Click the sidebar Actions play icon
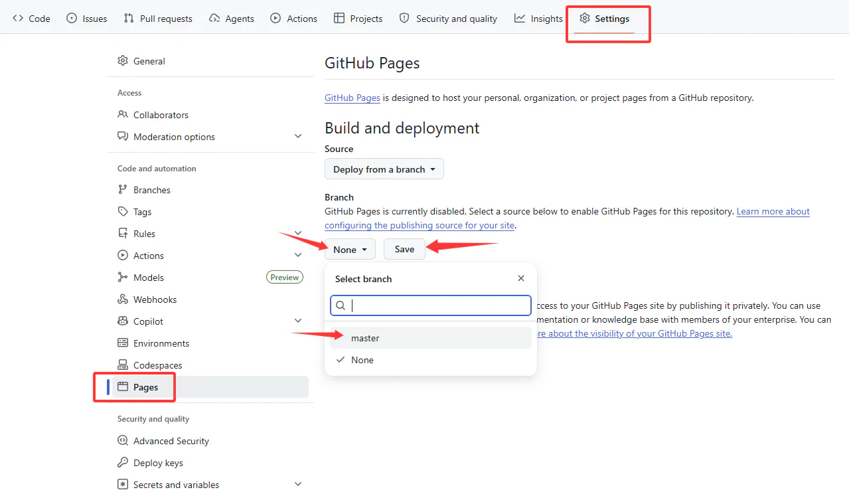Screen dimensions: 849x500 tap(123, 256)
